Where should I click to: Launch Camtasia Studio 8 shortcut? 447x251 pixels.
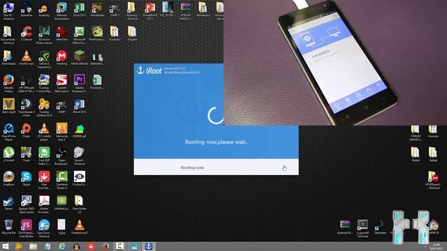pos(61,181)
